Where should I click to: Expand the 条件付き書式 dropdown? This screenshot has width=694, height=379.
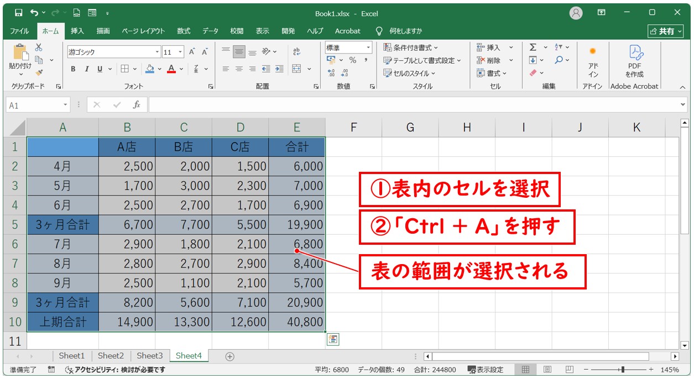tap(411, 48)
